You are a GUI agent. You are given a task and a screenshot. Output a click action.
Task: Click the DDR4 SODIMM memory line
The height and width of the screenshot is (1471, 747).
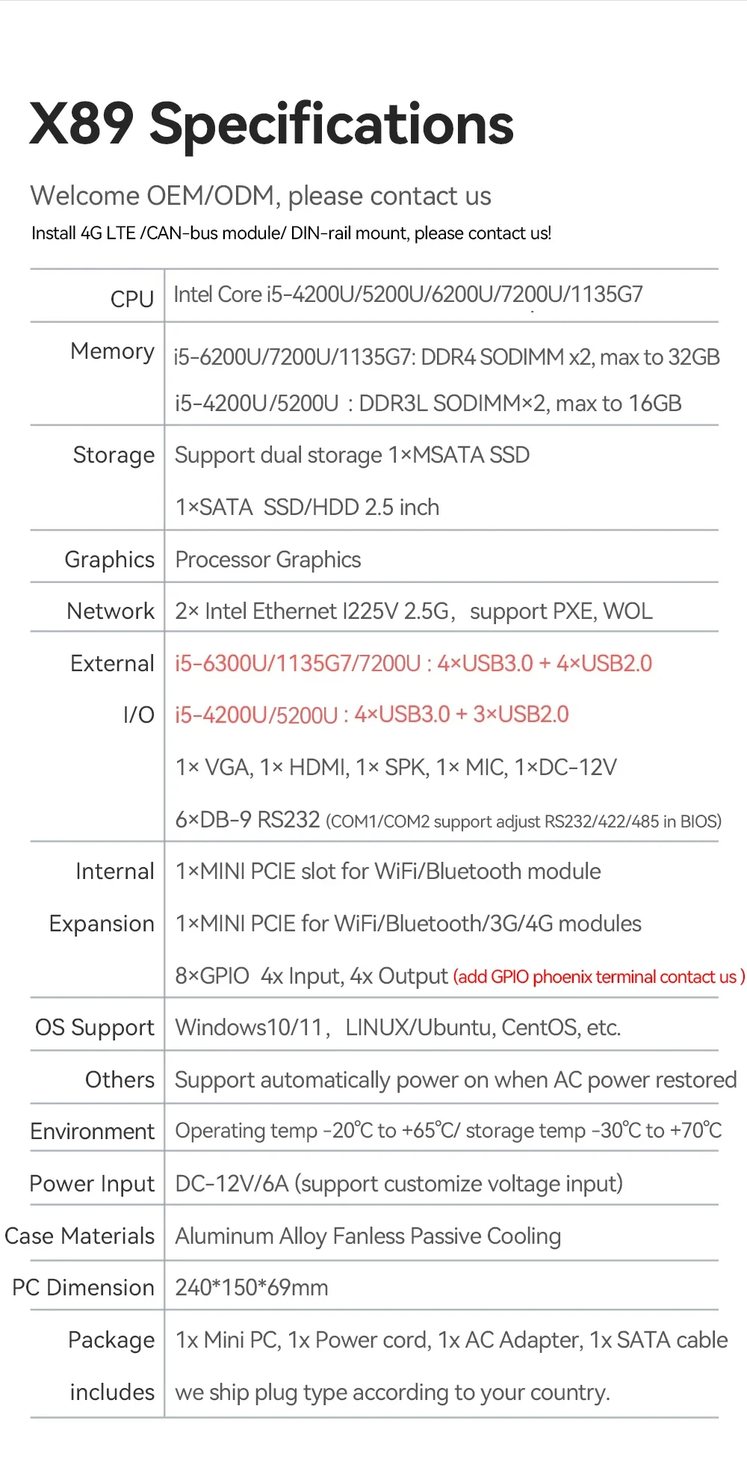(x=447, y=357)
